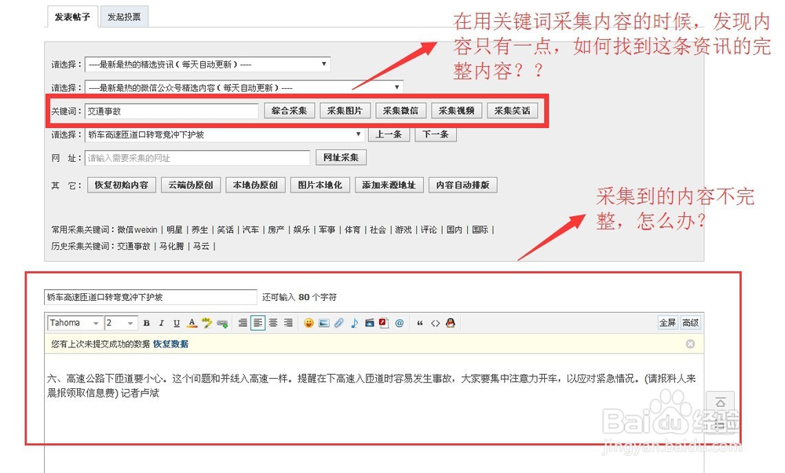
Task: Switch to the 发表帖子 tab
Action: tap(72, 17)
